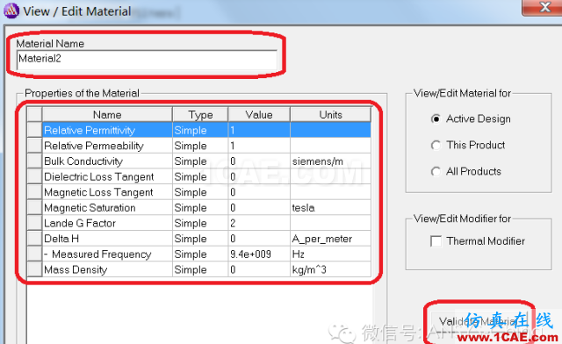Select the Mass Density row name
Viewport: 562px width, 344px height.
[x=107, y=269]
